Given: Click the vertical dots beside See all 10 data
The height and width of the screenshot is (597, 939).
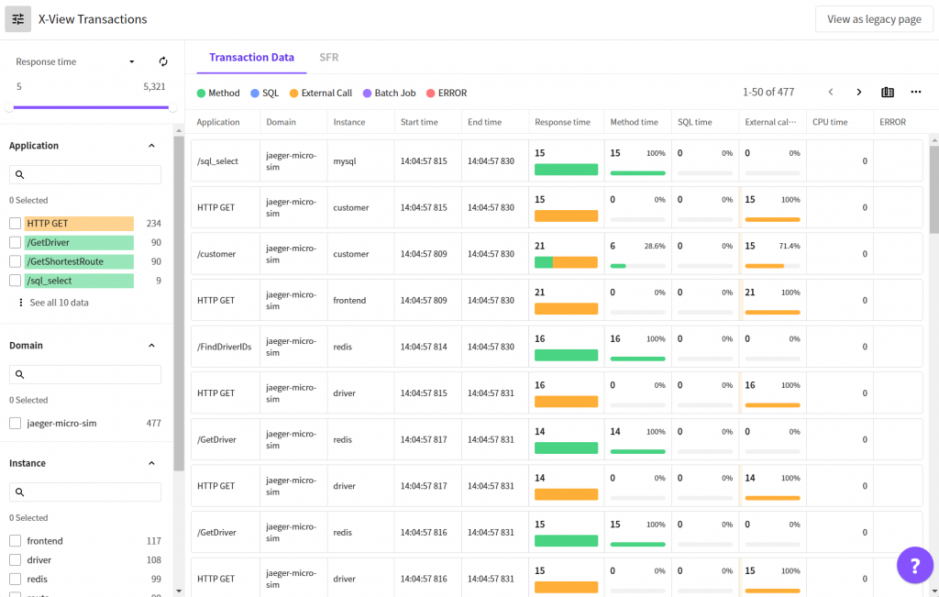Looking at the screenshot, I should [x=21, y=303].
